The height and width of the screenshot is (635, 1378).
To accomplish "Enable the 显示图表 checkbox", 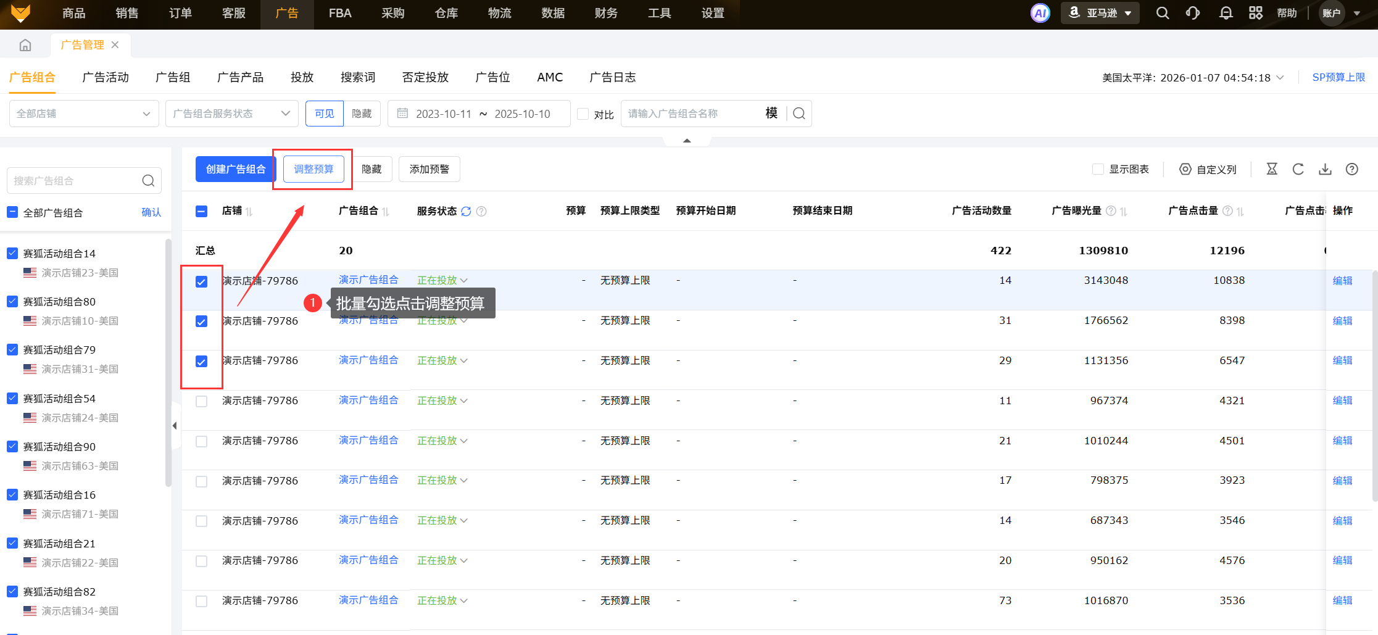I will click(1098, 169).
